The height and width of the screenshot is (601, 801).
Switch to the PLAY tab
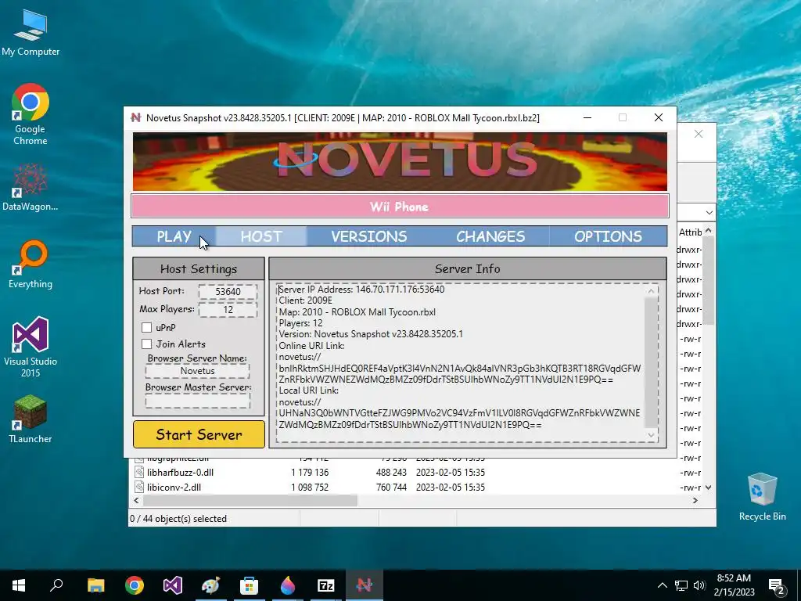(x=174, y=236)
